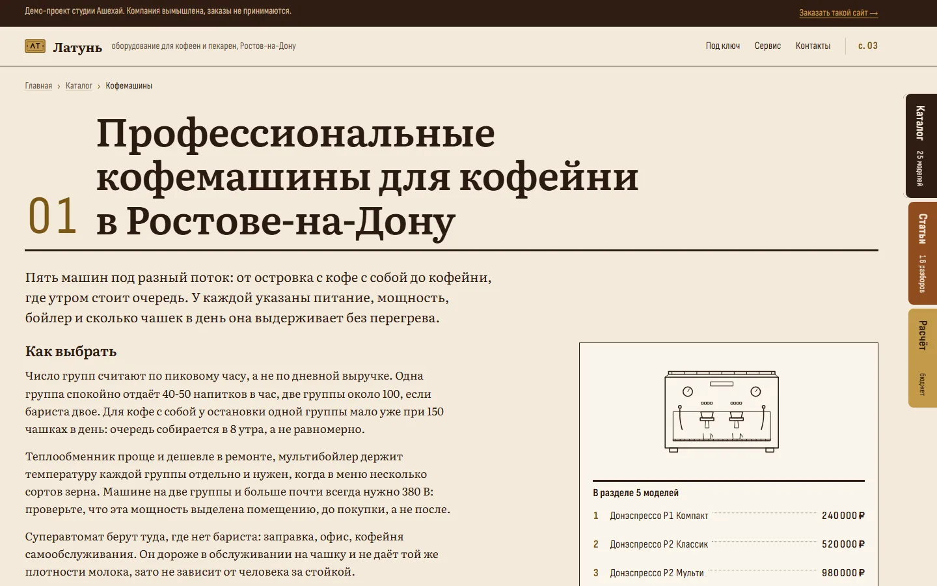Click the page title Профессиональные кофемашины
Viewport: 937px width, 586px height.
pos(368,177)
